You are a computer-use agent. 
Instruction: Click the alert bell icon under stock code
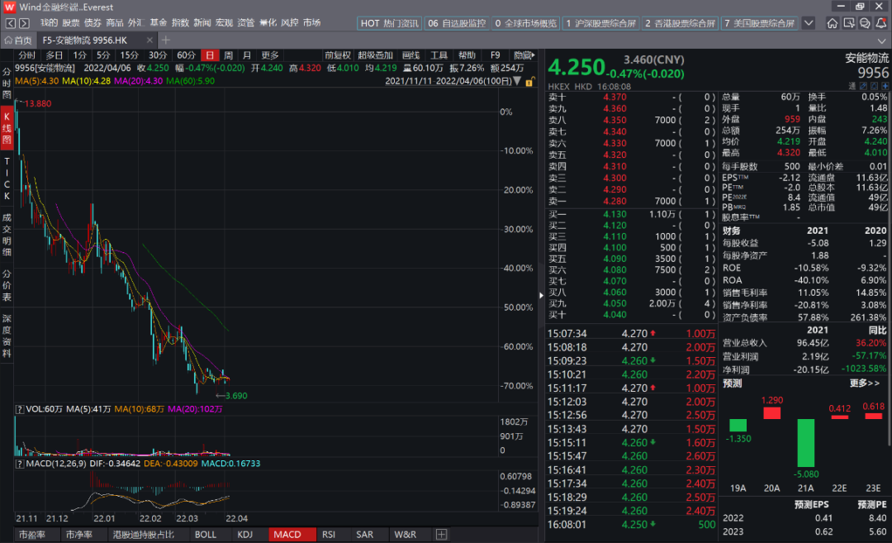click(x=875, y=86)
